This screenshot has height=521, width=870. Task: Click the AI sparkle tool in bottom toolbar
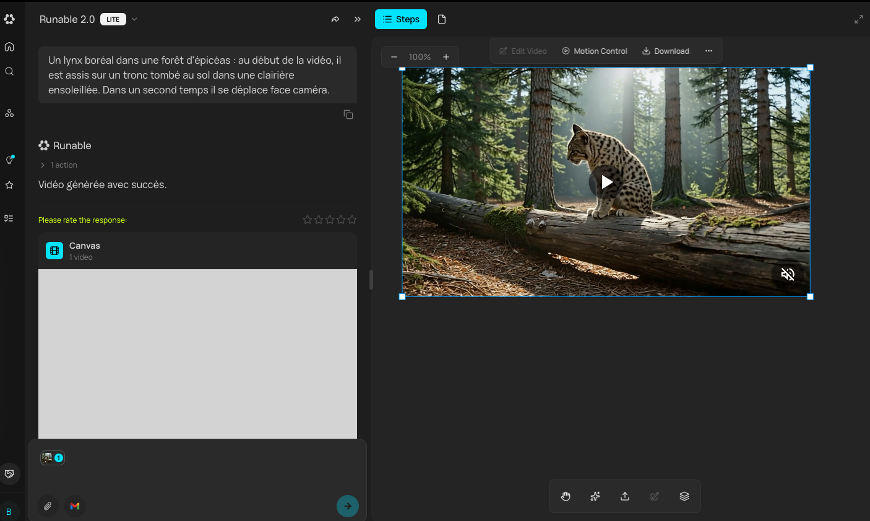(x=595, y=496)
